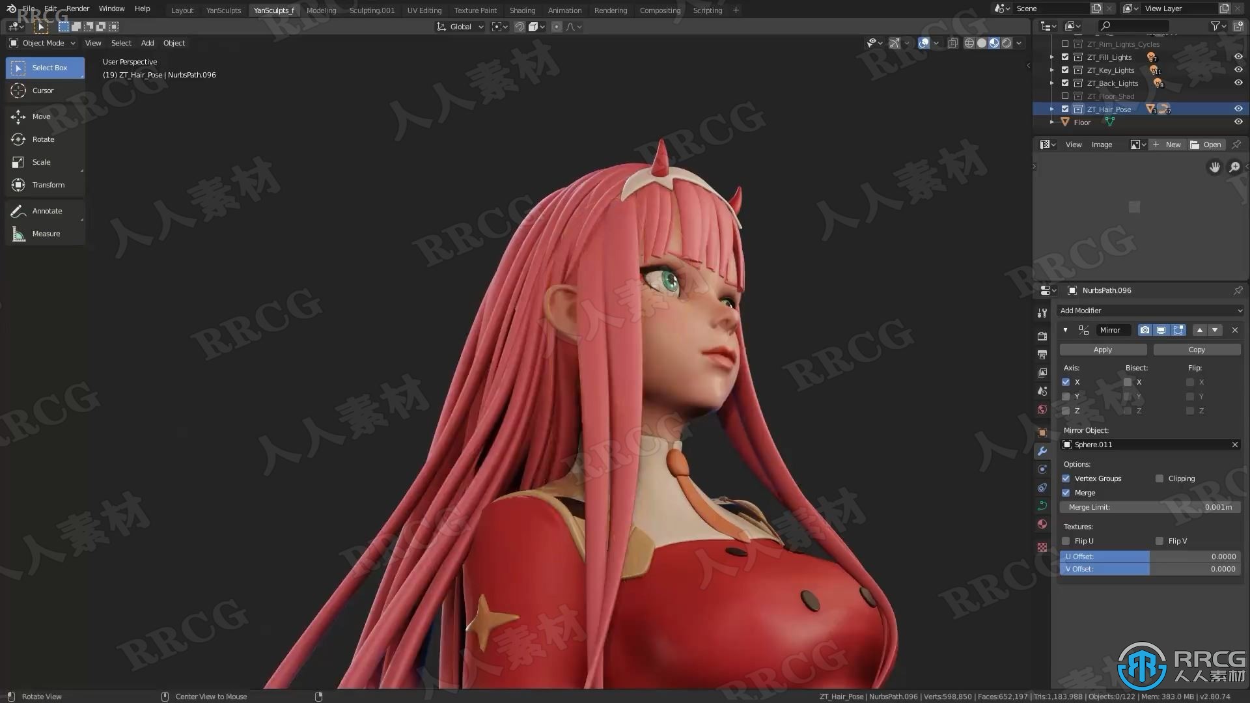Remove the Mirror modifier
Image resolution: width=1250 pixels, height=703 pixels.
tap(1235, 330)
